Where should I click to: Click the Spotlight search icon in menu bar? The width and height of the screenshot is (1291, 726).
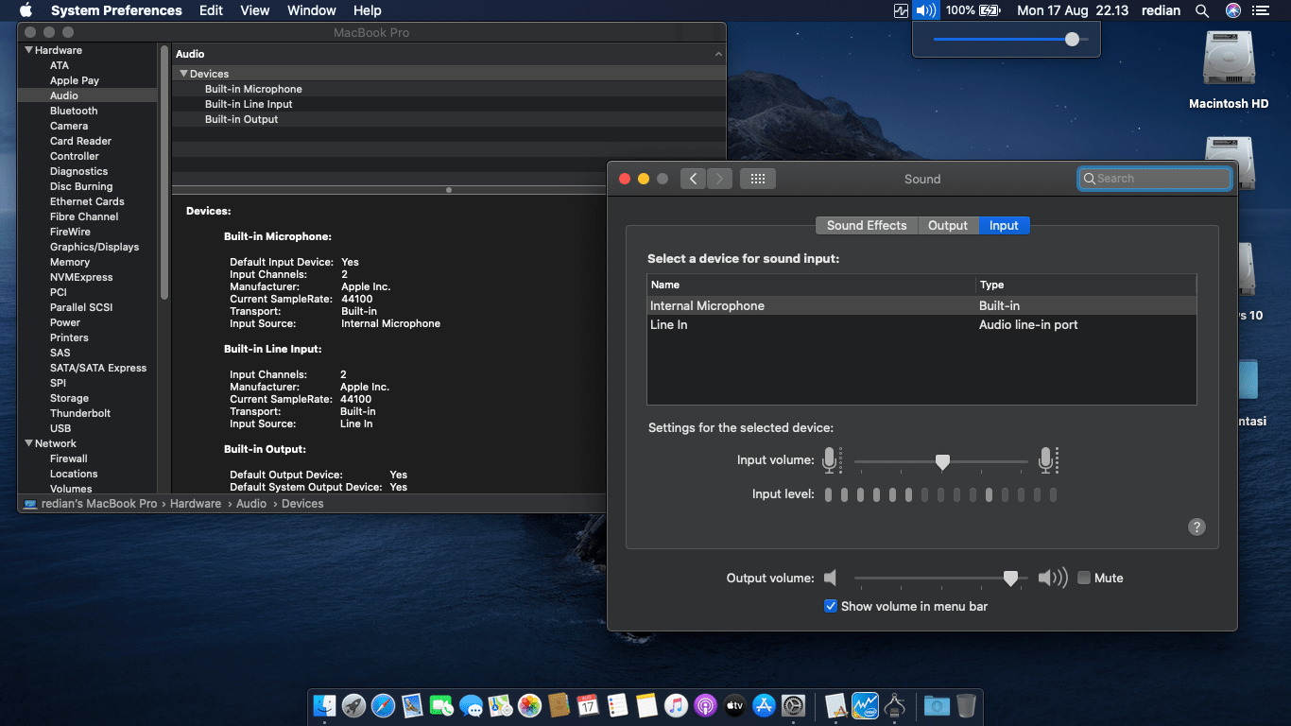[x=1202, y=10]
